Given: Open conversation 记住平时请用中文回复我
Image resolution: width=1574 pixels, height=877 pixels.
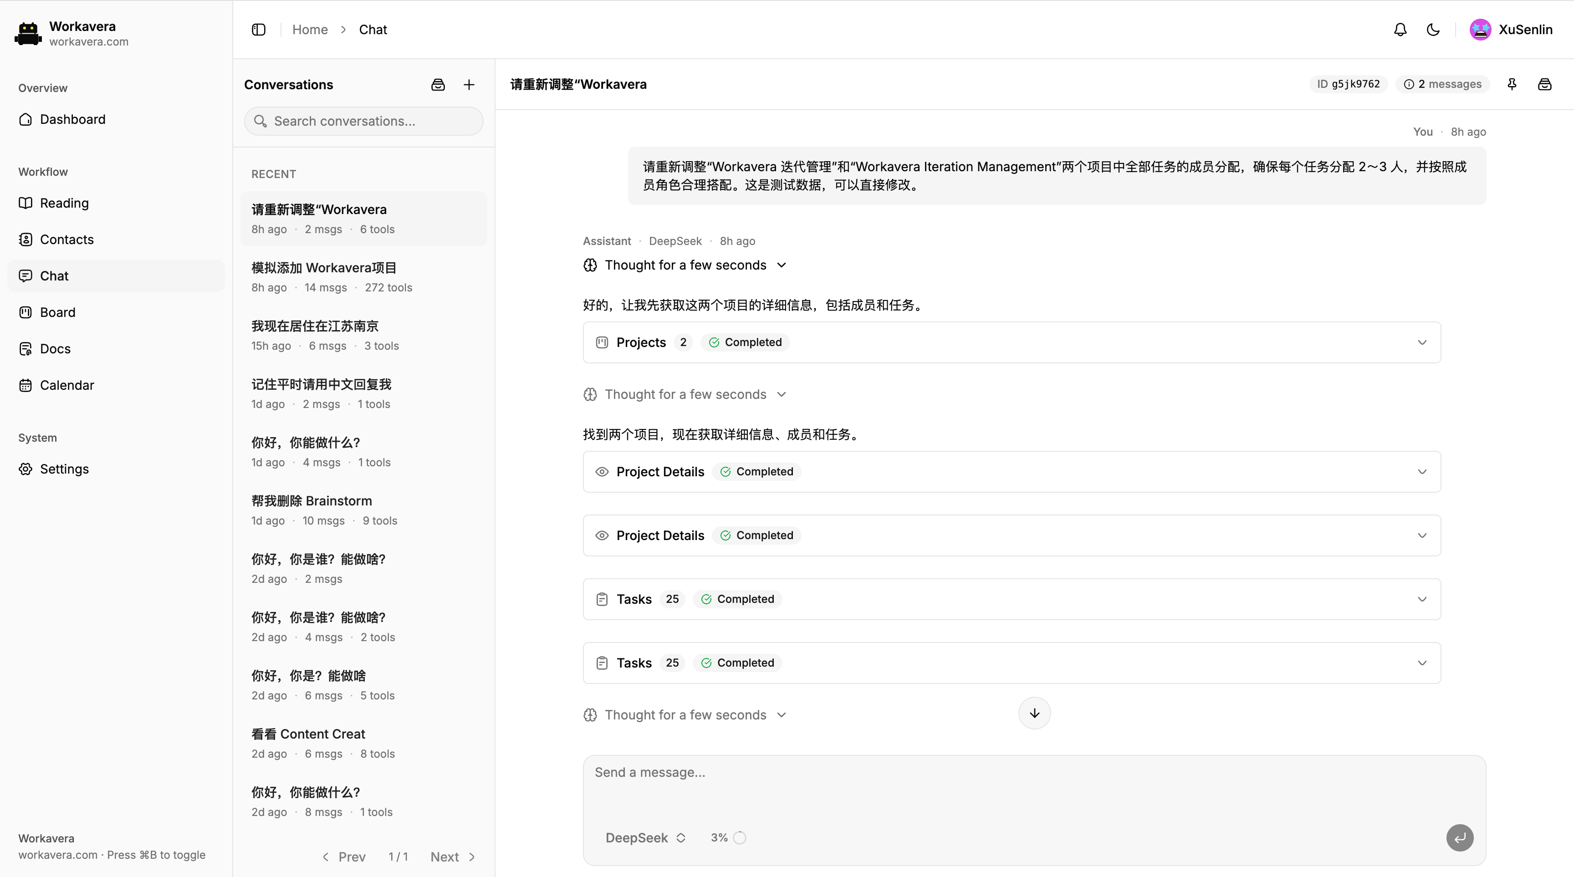Looking at the screenshot, I should point(363,394).
